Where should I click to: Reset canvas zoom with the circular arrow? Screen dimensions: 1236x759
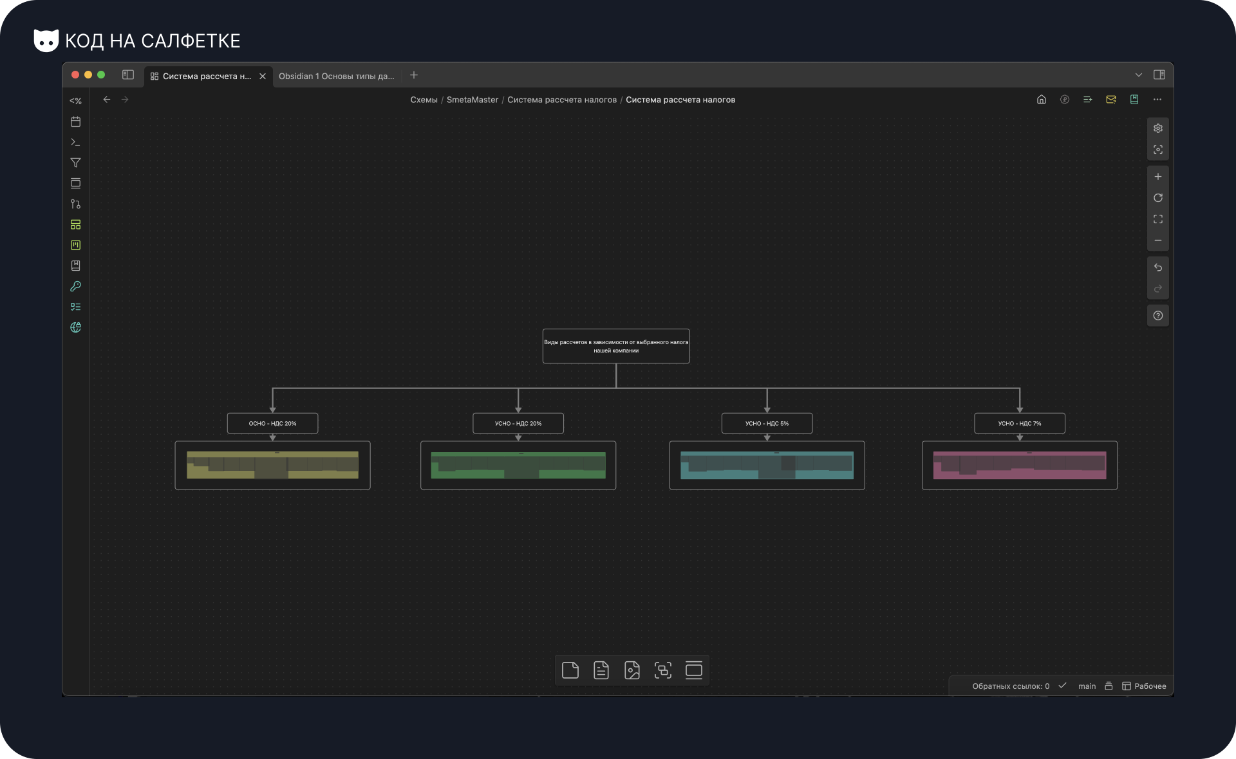1157,198
